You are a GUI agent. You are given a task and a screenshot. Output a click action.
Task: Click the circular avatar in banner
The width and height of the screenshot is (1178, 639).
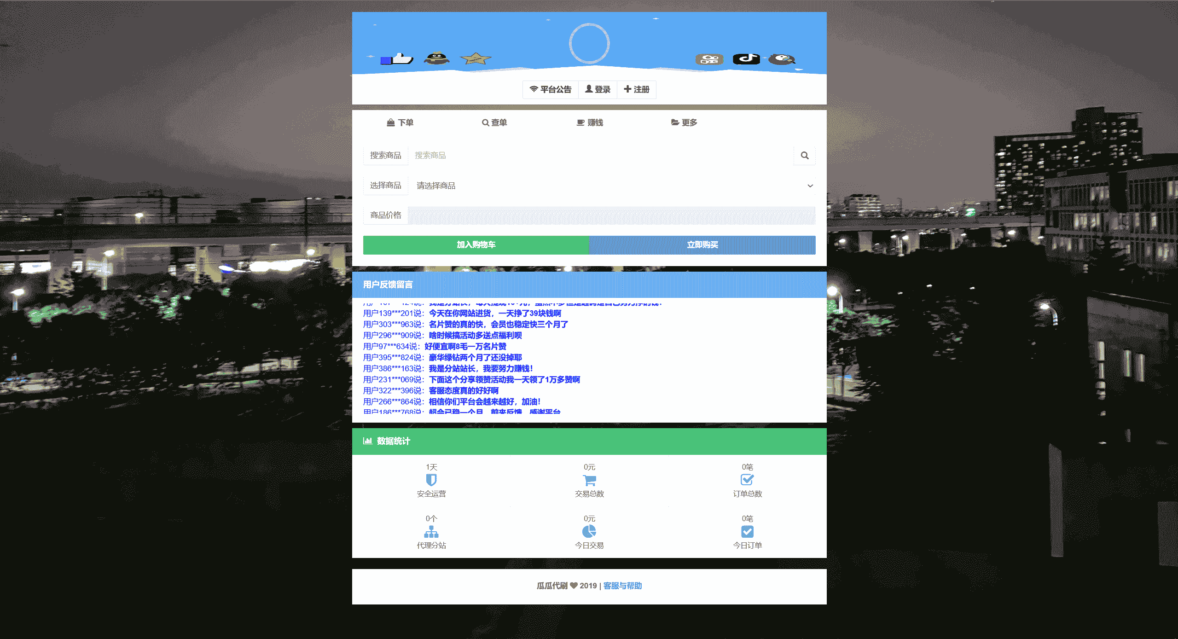[x=589, y=43]
